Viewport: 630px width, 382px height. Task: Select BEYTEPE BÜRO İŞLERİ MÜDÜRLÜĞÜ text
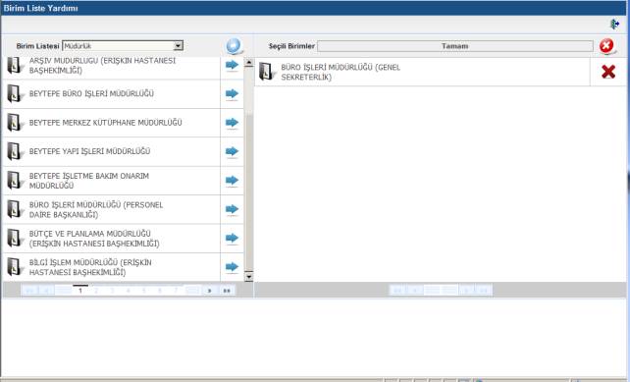click(x=91, y=93)
